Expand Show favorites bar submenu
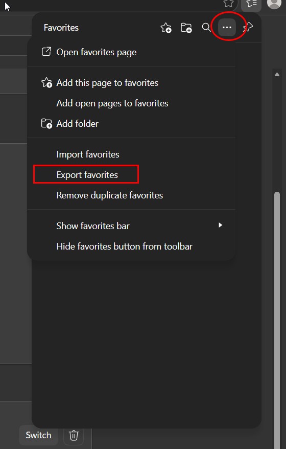The width and height of the screenshot is (286, 449). (131, 226)
